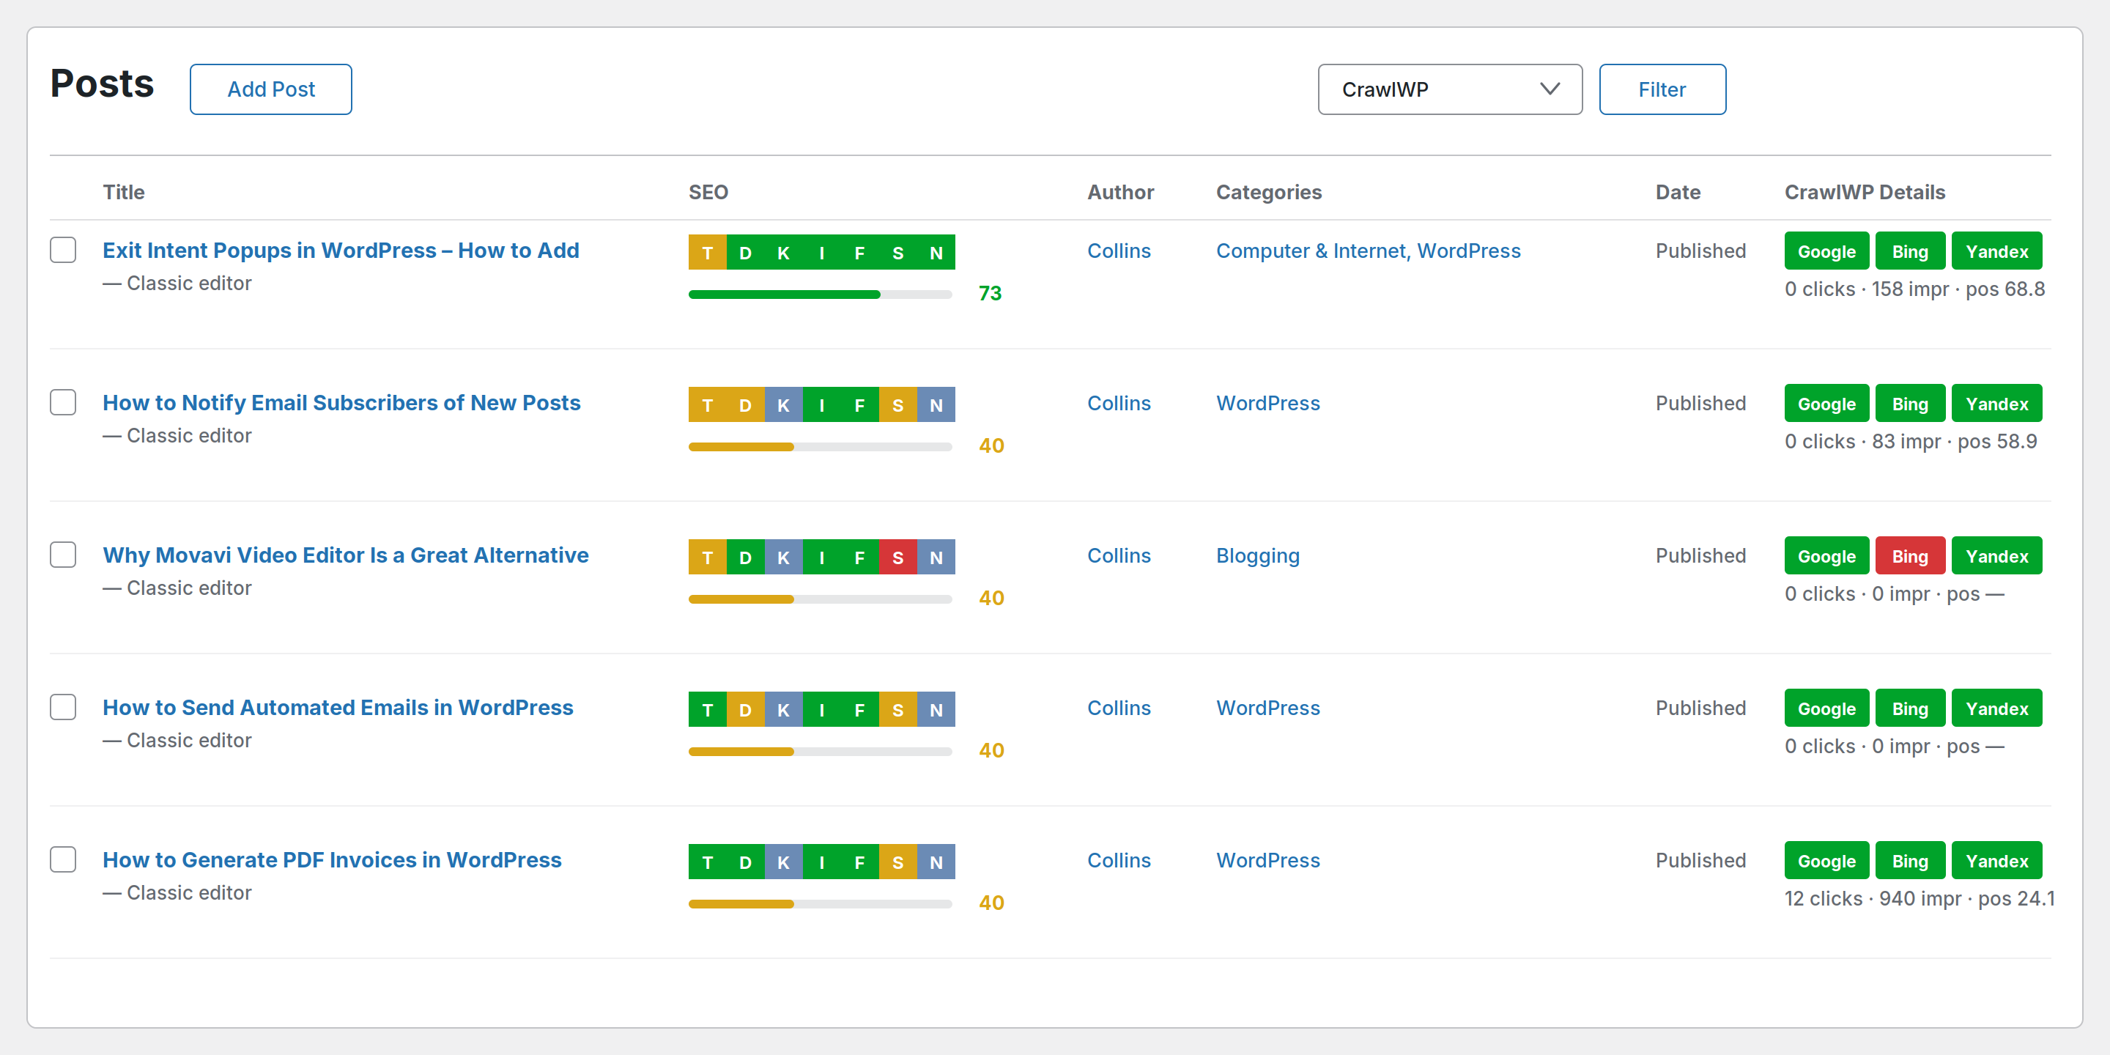Click the red Bing badge for Movavi post
The image size is (2110, 1055).
click(1910, 556)
